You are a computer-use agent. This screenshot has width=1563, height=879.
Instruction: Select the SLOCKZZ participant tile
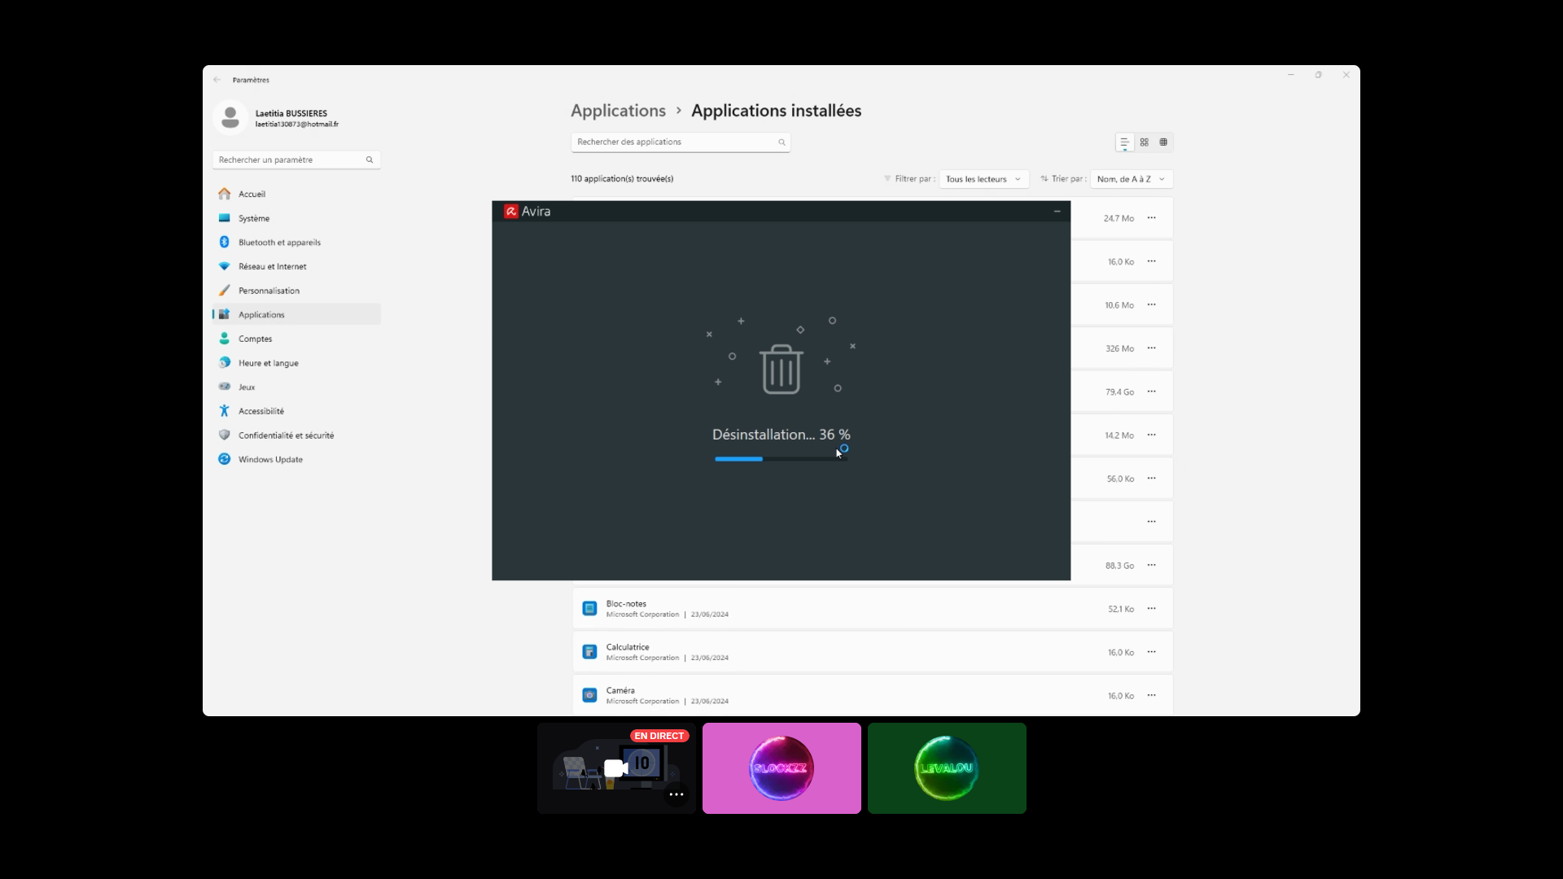point(781,768)
